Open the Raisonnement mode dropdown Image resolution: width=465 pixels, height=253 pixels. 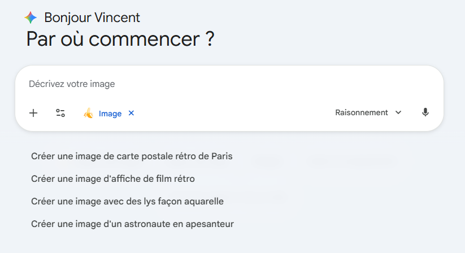pos(362,112)
